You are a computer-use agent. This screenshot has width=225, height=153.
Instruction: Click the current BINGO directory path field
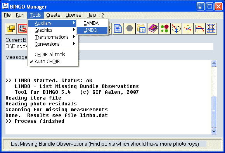pos(109,46)
